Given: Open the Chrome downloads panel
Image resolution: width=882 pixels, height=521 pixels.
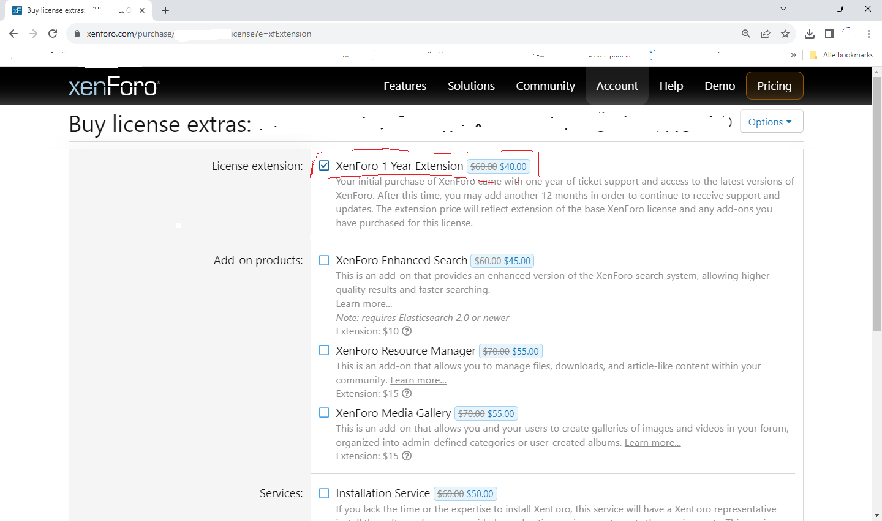Looking at the screenshot, I should click(x=810, y=34).
